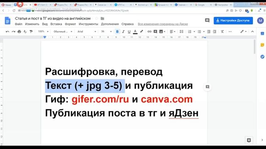This screenshot has width=266, height=149.
Task: Click the canva.com text
Action: (x=167, y=99)
